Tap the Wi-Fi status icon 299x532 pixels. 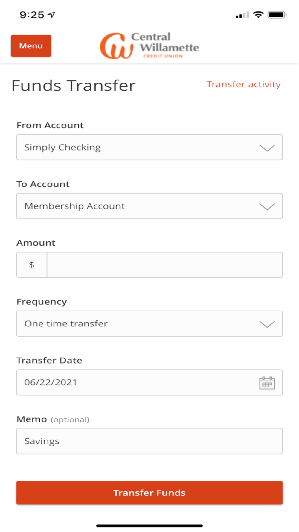click(x=258, y=15)
